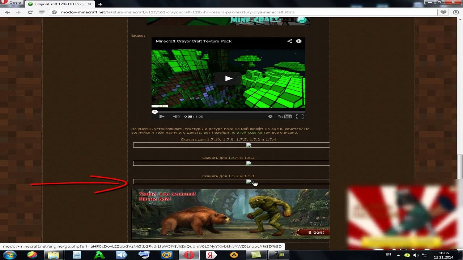
Task: Click the site info globe icon
Action: click(x=54, y=12)
